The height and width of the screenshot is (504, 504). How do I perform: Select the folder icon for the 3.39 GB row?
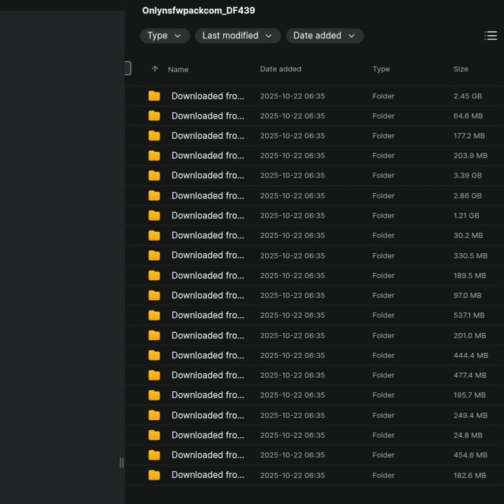(154, 176)
